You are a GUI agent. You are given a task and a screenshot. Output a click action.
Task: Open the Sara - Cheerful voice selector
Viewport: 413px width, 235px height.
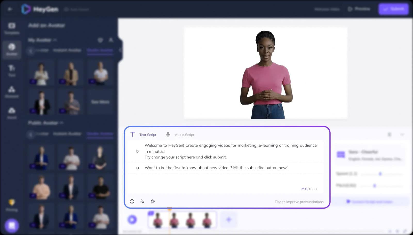click(370, 155)
